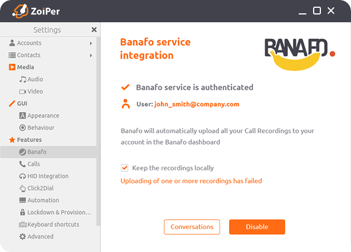The image size is (351, 252).
Task: Click the uploading failed warning message
Action: point(191,181)
